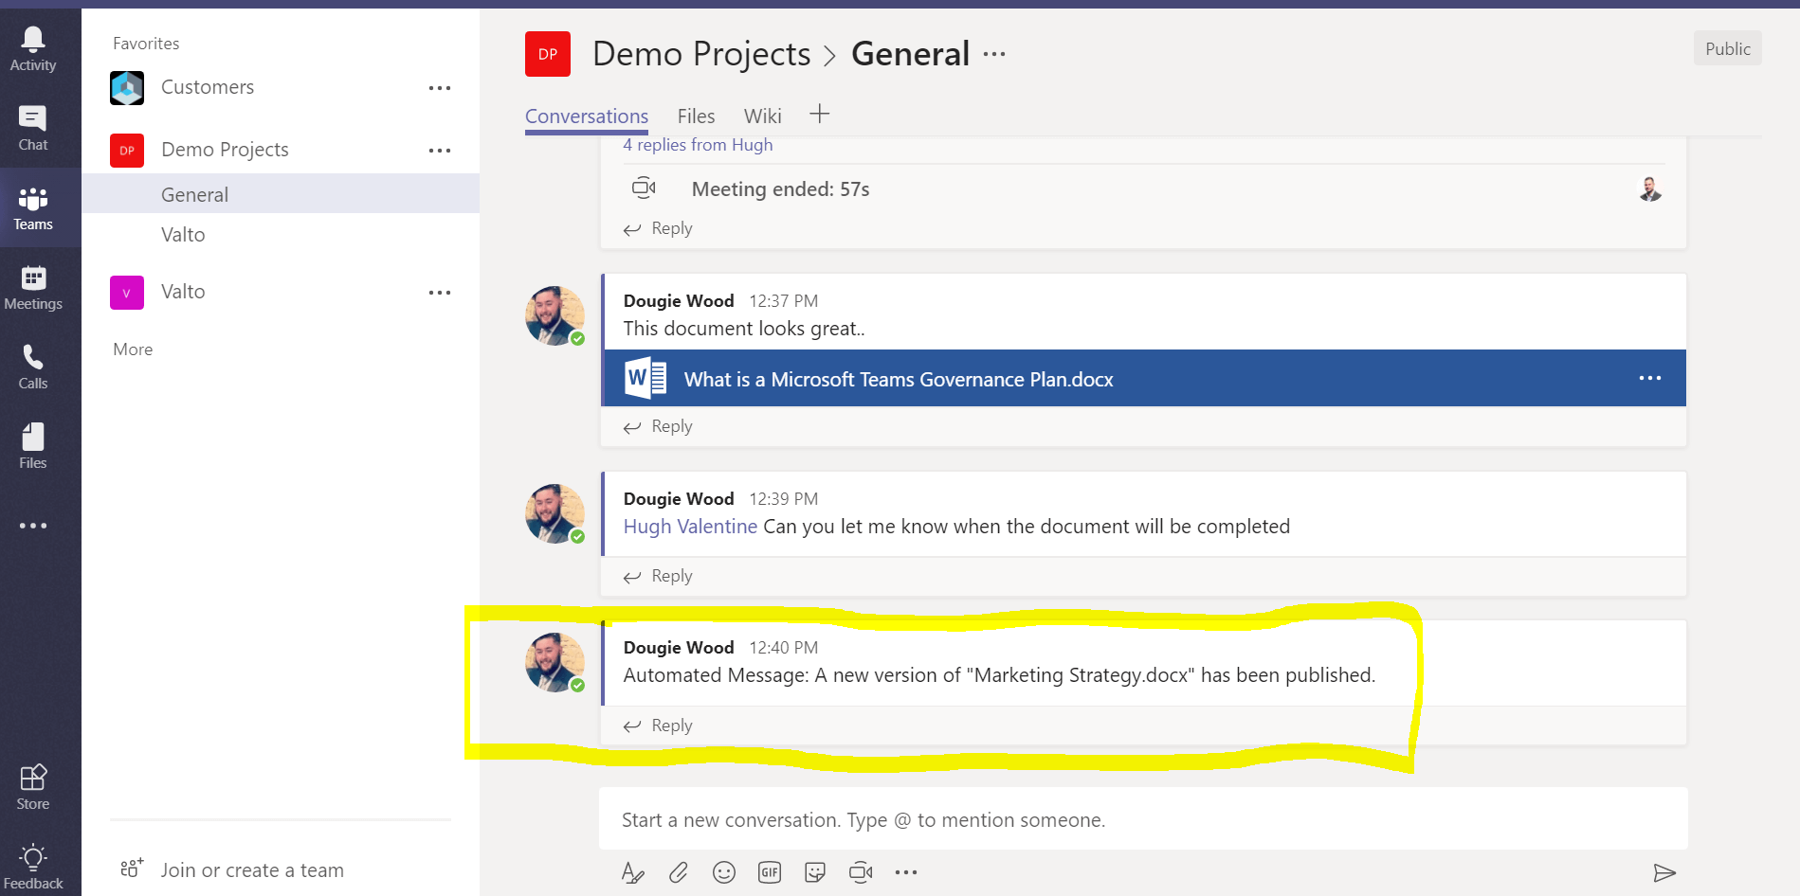Switch to the Wiki tab
1800x896 pixels.
pos(762,116)
